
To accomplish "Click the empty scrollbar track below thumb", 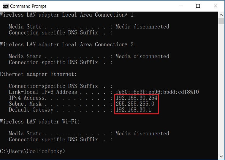I will (221, 89).
